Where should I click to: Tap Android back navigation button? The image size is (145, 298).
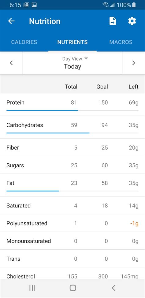coord(113,288)
